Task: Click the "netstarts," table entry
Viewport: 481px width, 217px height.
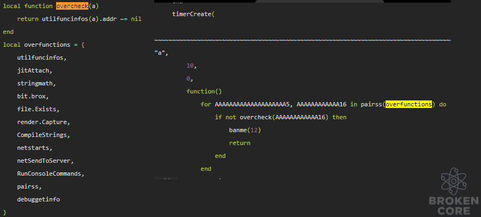Action: (35, 148)
